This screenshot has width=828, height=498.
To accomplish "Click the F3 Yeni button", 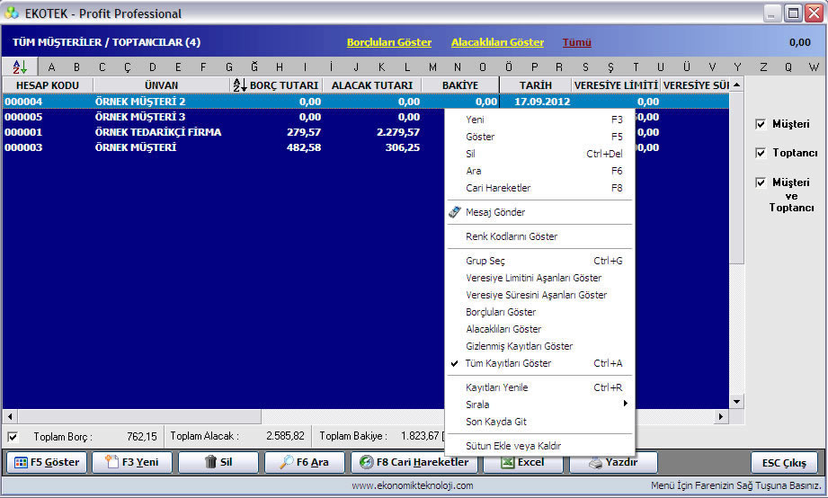I will coord(132,462).
